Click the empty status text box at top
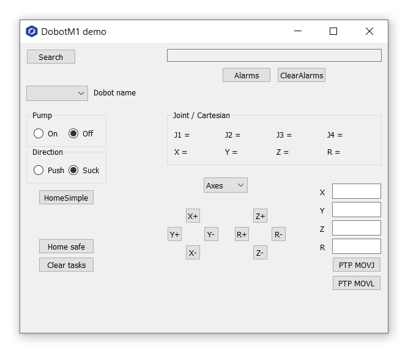This screenshot has width=408, height=353. 274,56
